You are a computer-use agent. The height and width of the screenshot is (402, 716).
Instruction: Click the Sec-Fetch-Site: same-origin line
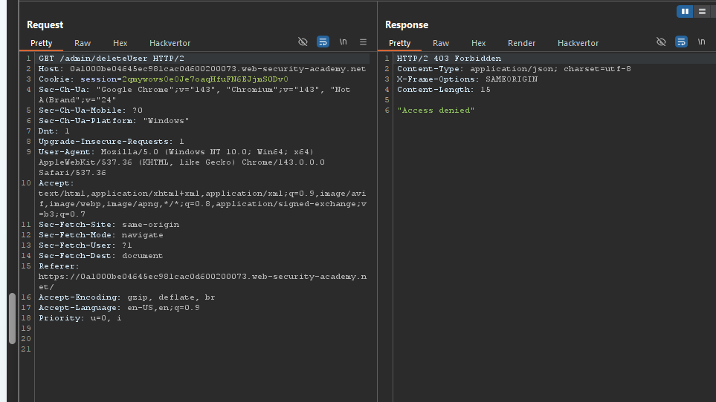coord(109,225)
